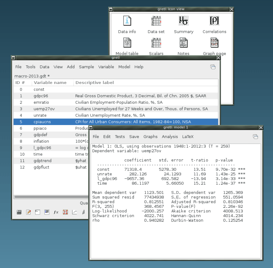273x268 pixels.
Task: Click the scatter plot graph toolbar icon
Action: pyautogui.click(x=74, y=212)
